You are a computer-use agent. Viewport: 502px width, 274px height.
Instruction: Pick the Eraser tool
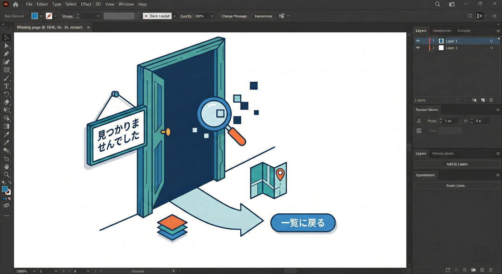click(6, 102)
